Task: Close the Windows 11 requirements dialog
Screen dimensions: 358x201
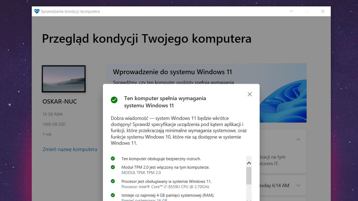Action: click(x=250, y=94)
